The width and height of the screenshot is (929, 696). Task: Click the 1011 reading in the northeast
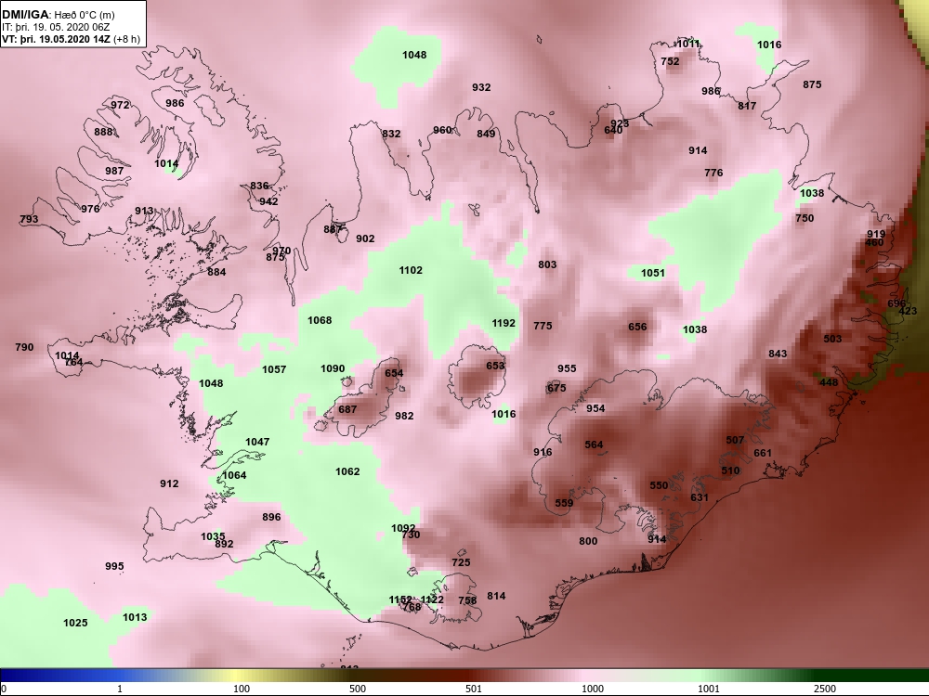[687, 44]
